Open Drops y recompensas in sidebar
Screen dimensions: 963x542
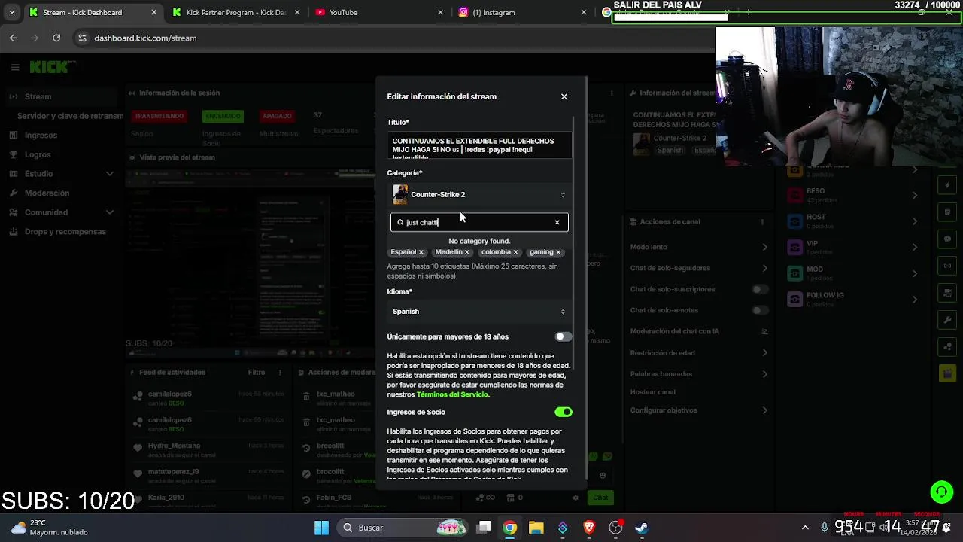pyautogui.click(x=65, y=232)
